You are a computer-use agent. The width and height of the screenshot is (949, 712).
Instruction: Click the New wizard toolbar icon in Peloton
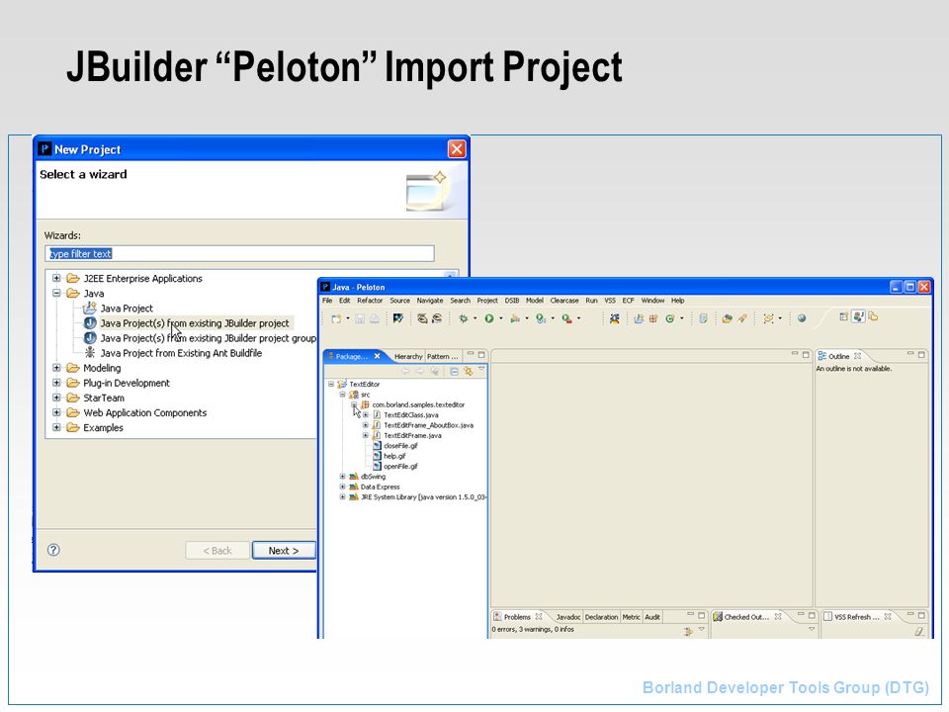tap(336, 318)
